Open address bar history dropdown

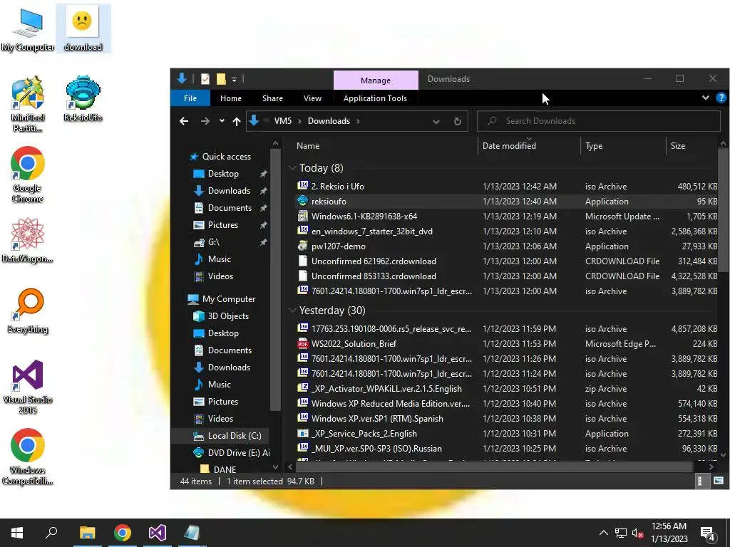[436, 121]
